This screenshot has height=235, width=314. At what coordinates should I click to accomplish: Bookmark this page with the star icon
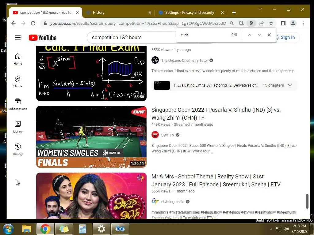(271, 23)
